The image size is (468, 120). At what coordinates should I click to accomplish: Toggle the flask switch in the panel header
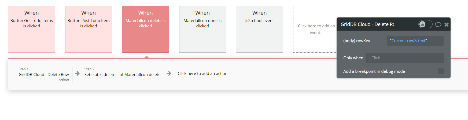(x=425, y=24)
